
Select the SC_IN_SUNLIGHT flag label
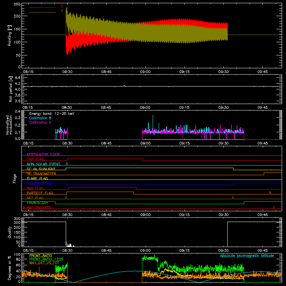tap(41, 169)
